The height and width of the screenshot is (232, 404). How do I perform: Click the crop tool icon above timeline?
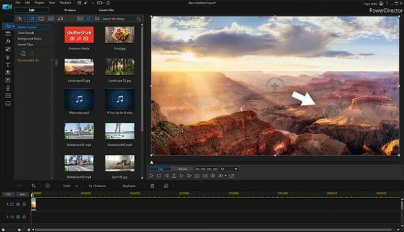[x=33, y=186]
